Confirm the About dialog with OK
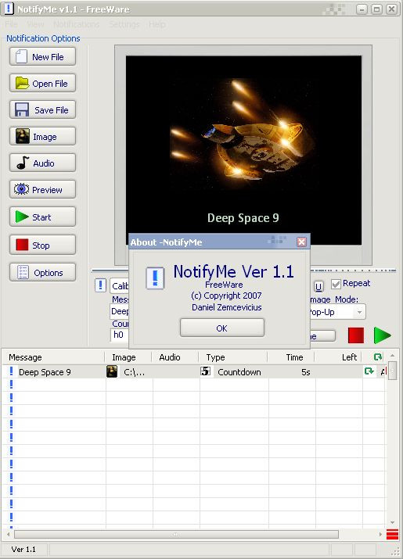 click(222, 328)
